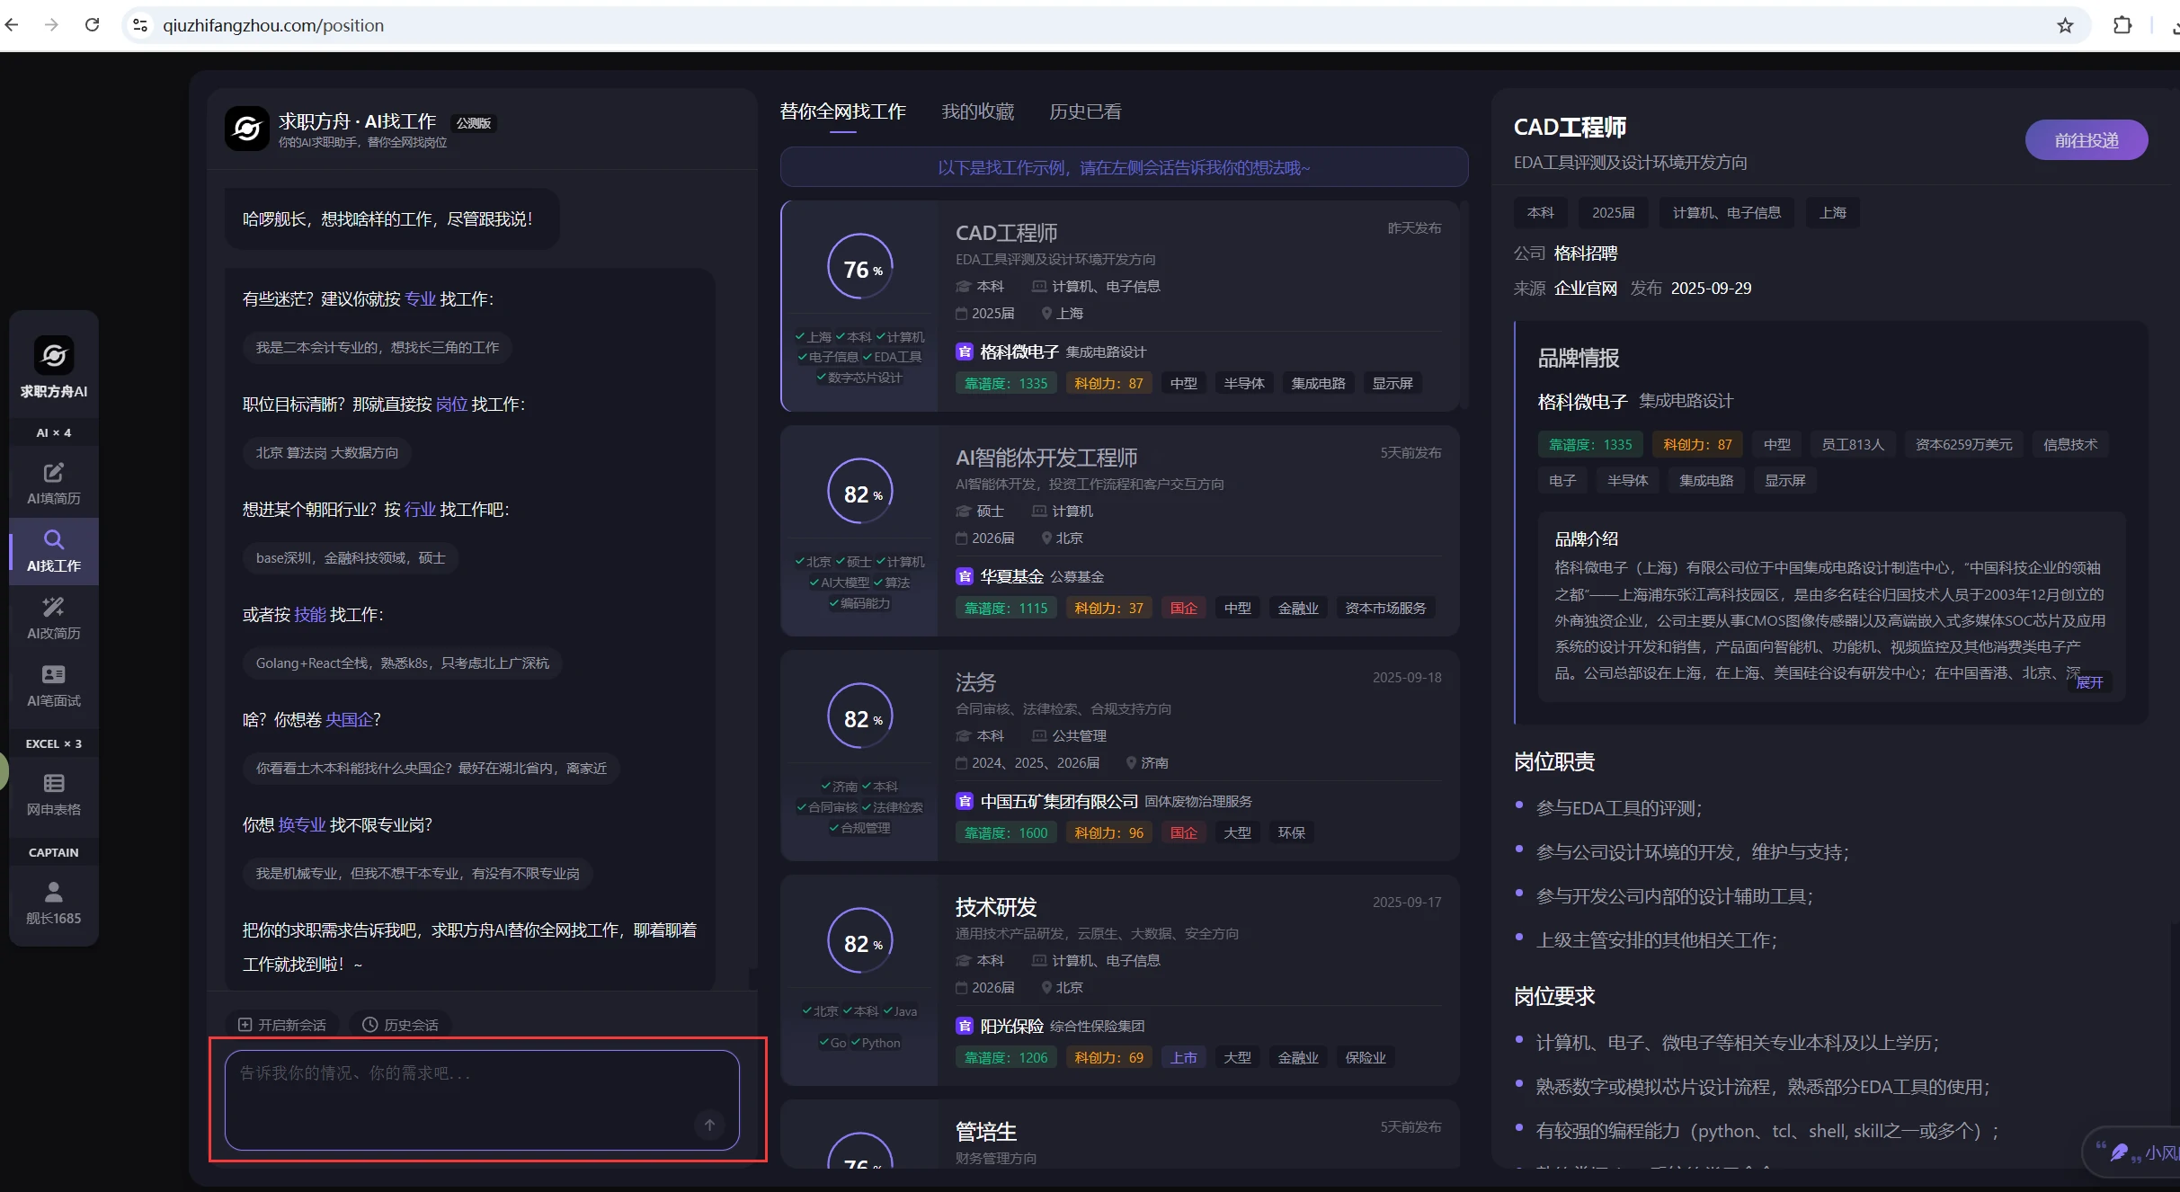
Task: Open AI笔面试 card icon
Action: [x=53, y=685]
